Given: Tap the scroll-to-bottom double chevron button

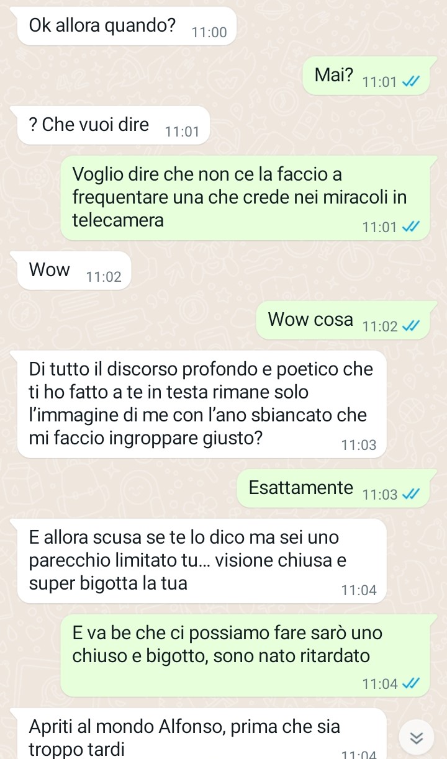Looking at the screenshot, I should 417,737.
